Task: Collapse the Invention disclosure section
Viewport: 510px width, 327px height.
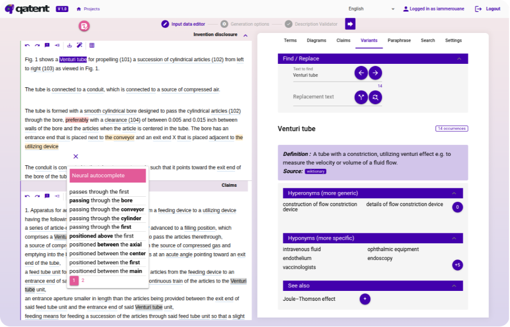Action: coord(245,36)
